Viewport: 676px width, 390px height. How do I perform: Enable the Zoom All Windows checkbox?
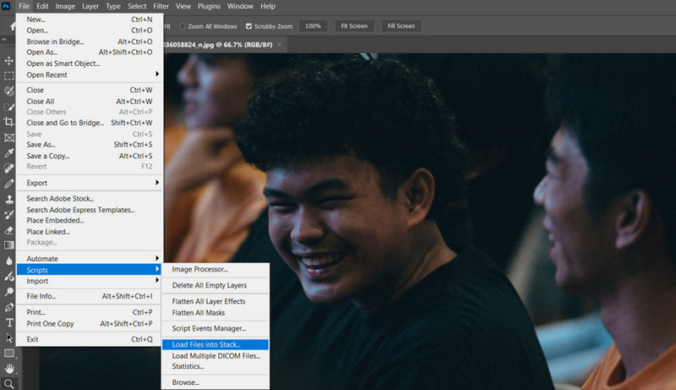pyautogui.click(x=183, y=26)
